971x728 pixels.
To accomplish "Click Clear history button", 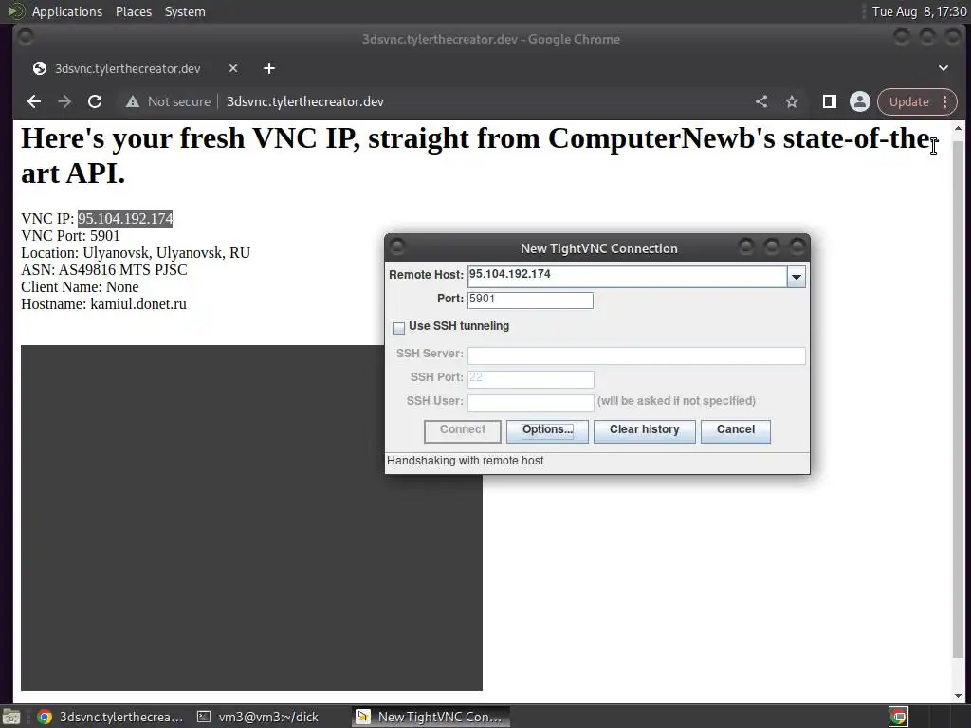I will tap(644, 431).
